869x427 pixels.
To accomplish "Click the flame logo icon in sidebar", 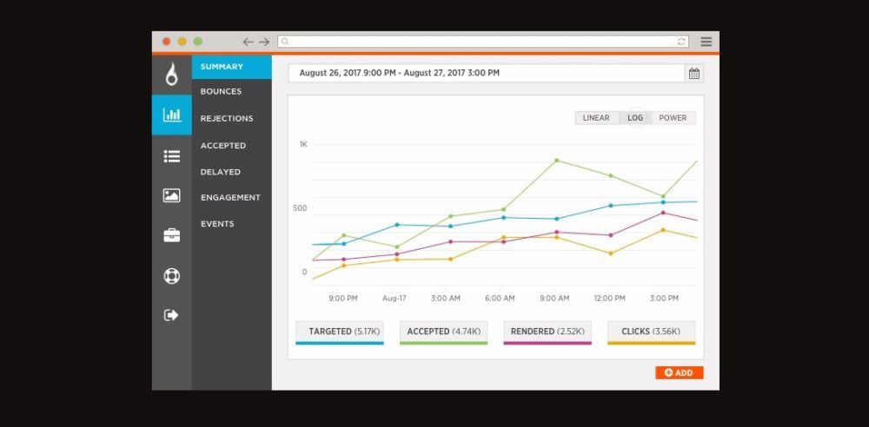I will (171, 75).
